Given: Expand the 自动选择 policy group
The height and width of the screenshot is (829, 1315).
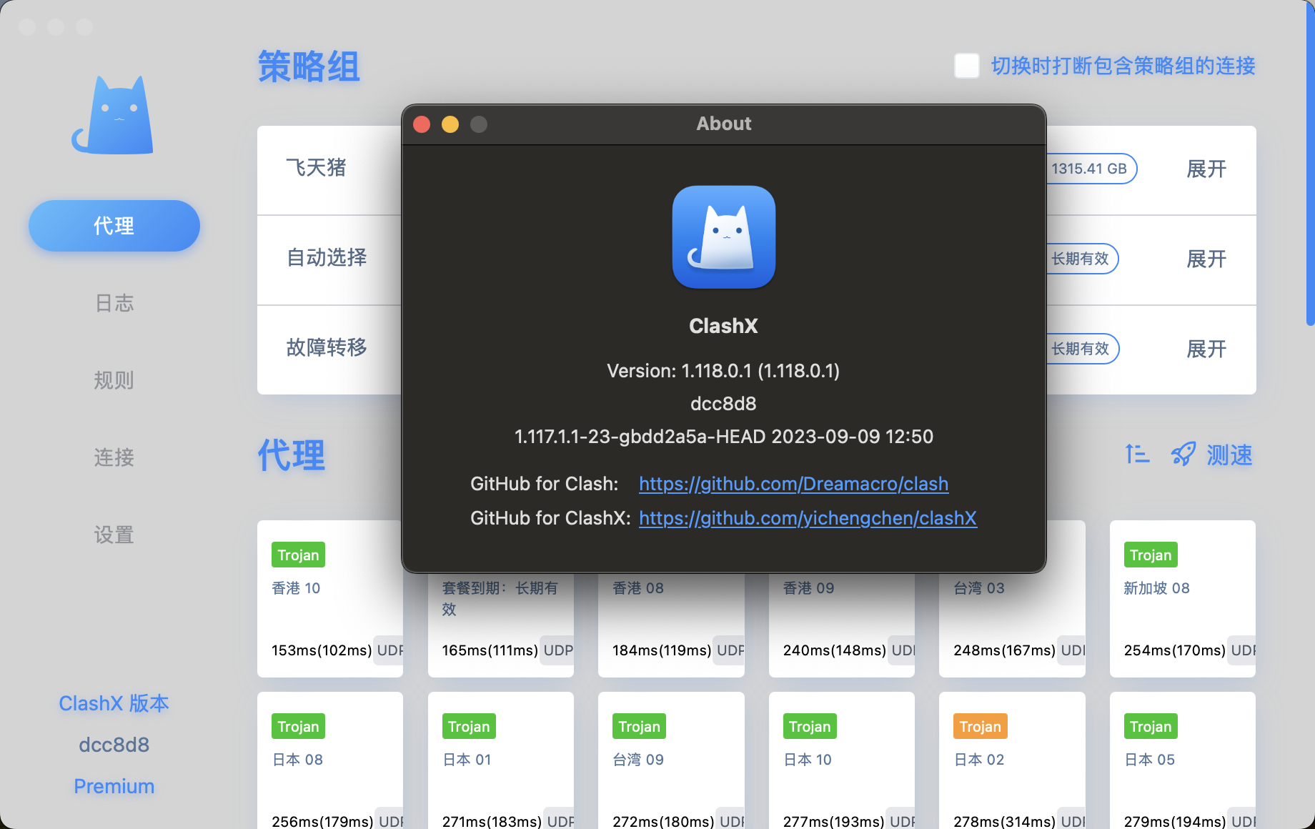Looking at the screenshot, I should coord(1206,259).
